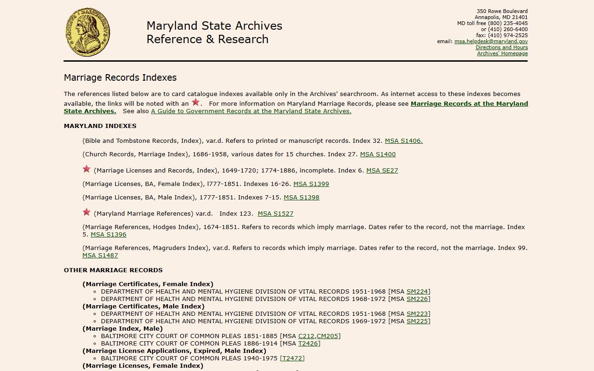This screenshot has width=594, height=371.
Task: Open the SM225 series link
Action: click(x=417, y=321)
